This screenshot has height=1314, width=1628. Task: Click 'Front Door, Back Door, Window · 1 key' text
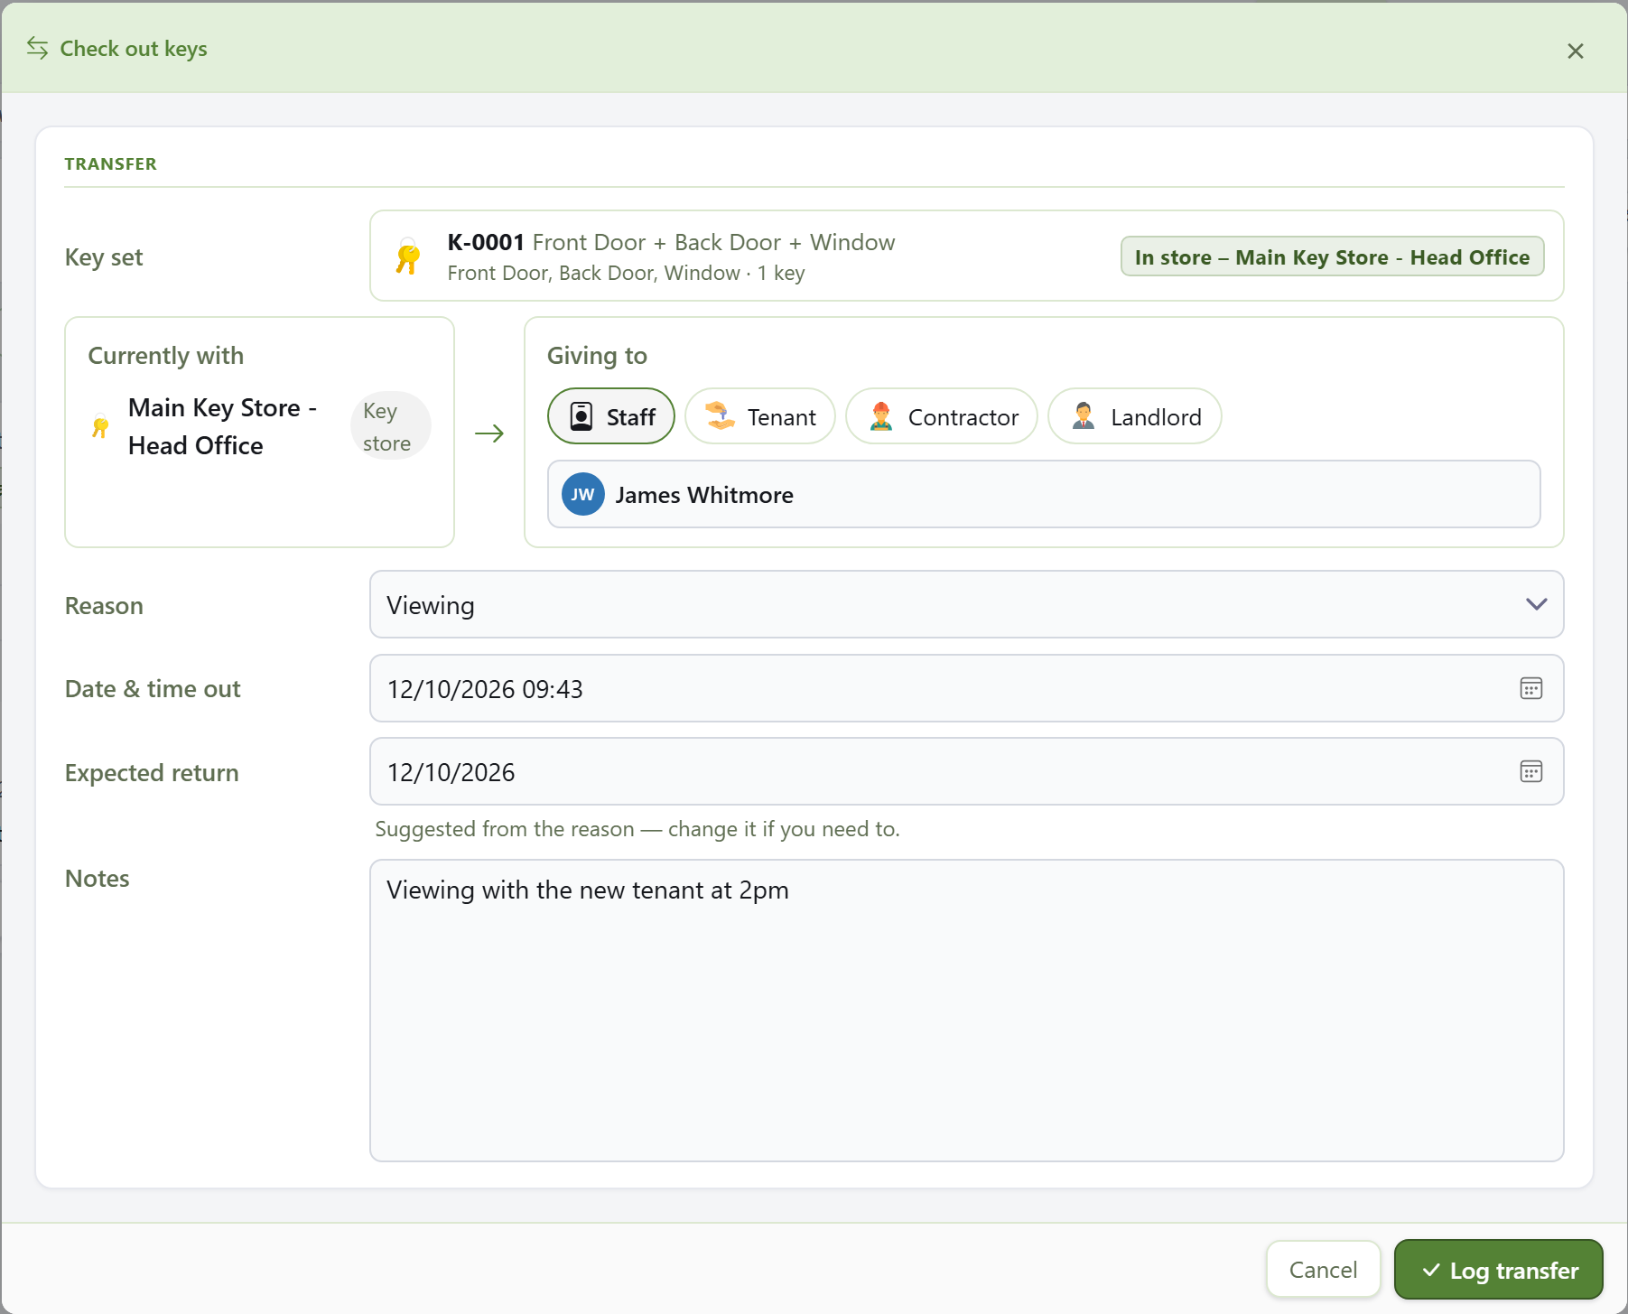[626, 273]
